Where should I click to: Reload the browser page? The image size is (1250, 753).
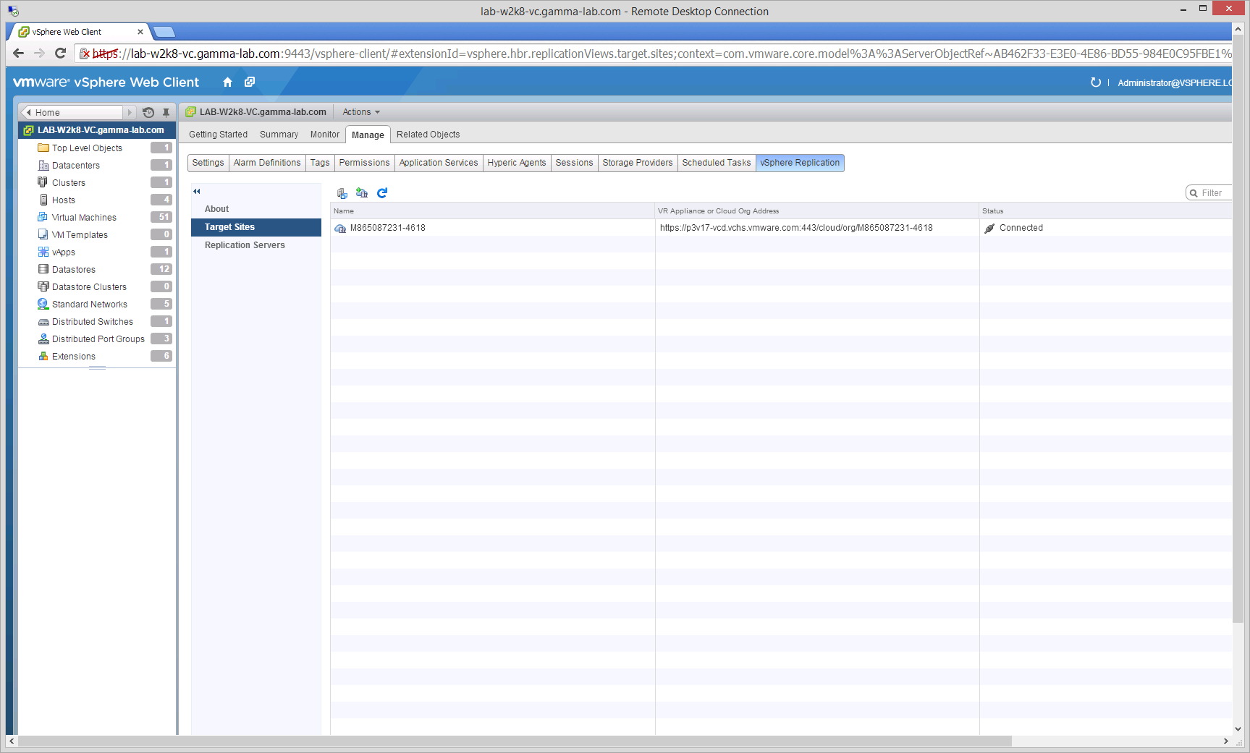pos(61,54)
